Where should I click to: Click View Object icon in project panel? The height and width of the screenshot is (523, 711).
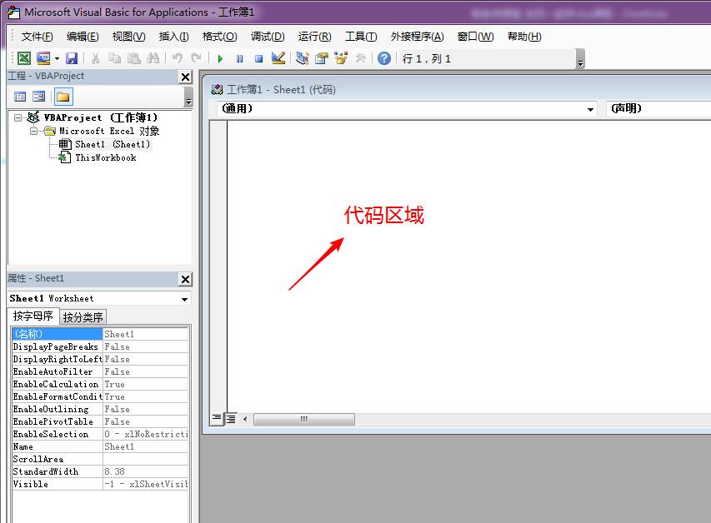tap(39, 97)
